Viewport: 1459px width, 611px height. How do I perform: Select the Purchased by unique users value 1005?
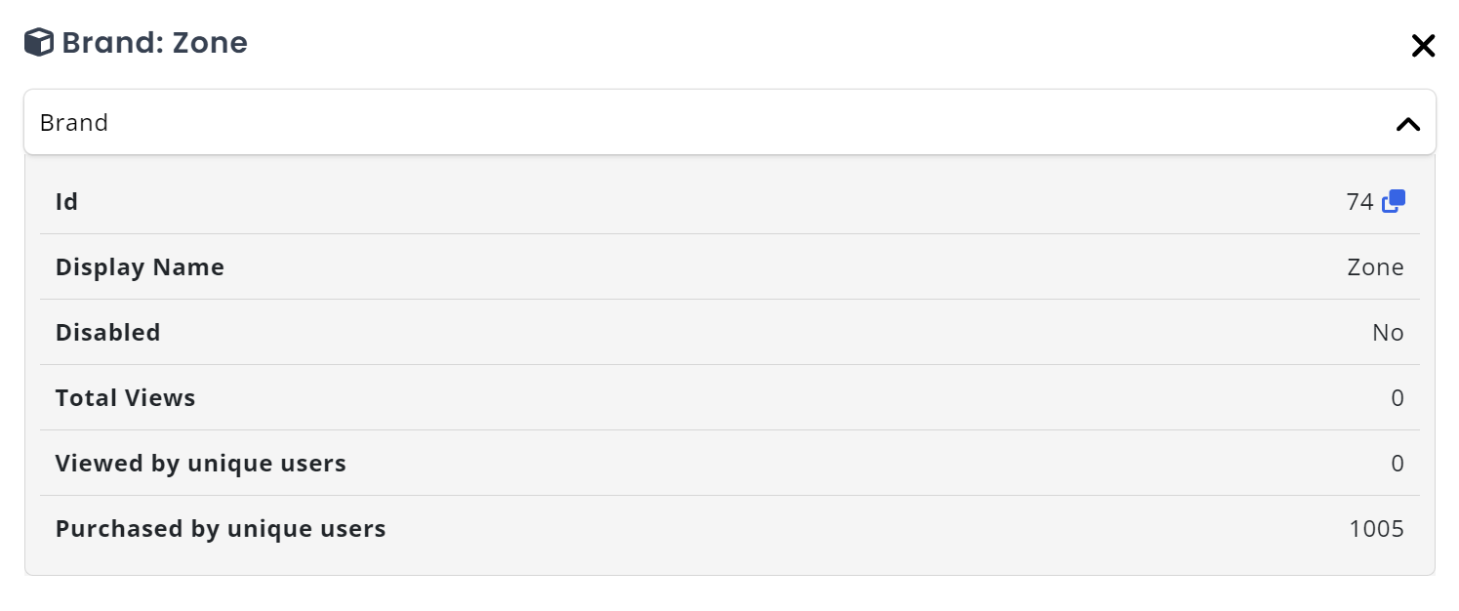tap(1377, 528)
